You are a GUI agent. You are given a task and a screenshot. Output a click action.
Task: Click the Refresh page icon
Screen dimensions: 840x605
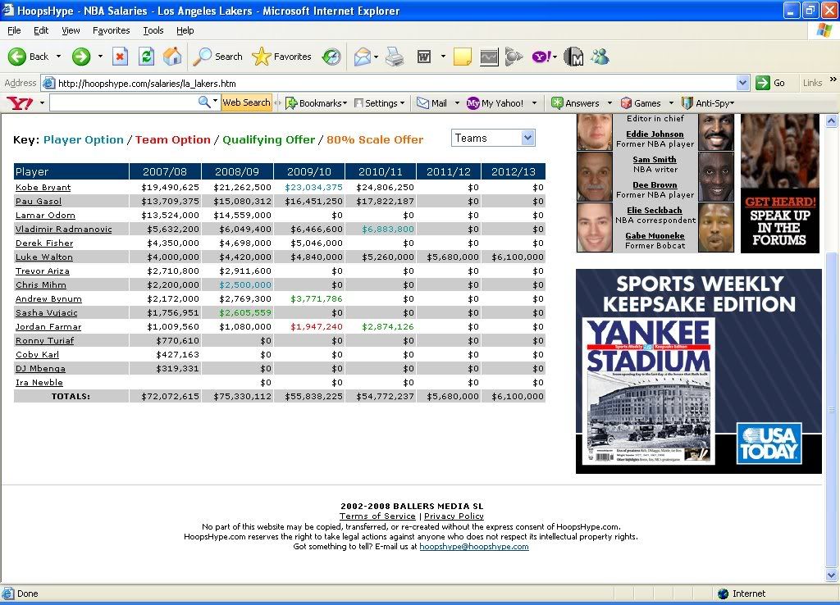point(146,57)
